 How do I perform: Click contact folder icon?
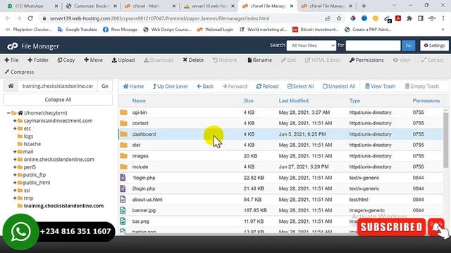click(124, 123)
